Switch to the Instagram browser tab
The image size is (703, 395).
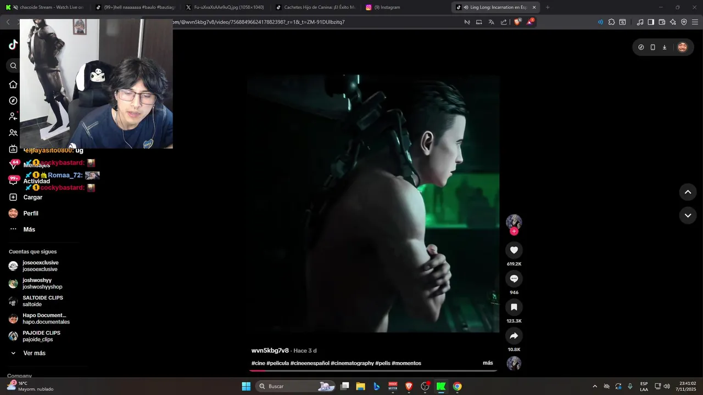click(x=405, y=7)
